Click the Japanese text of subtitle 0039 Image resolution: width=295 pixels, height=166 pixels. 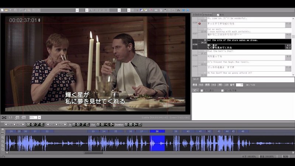pyautogui.click(x=246, y=58)
